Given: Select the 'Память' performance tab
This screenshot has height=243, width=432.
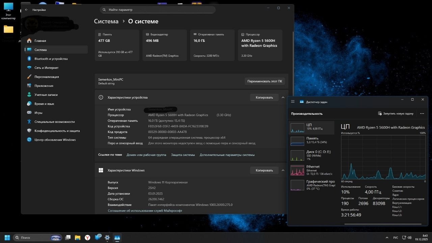Looking at the screenshot, I should point(311,140).
